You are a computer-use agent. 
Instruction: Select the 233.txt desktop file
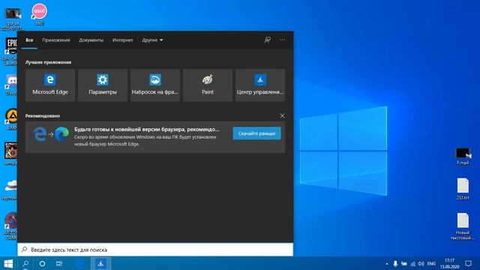[463, 189]
